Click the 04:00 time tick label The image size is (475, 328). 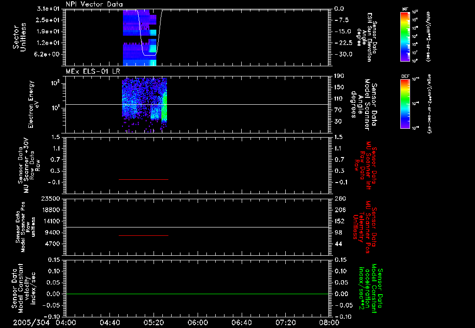(x=66, y=322)
